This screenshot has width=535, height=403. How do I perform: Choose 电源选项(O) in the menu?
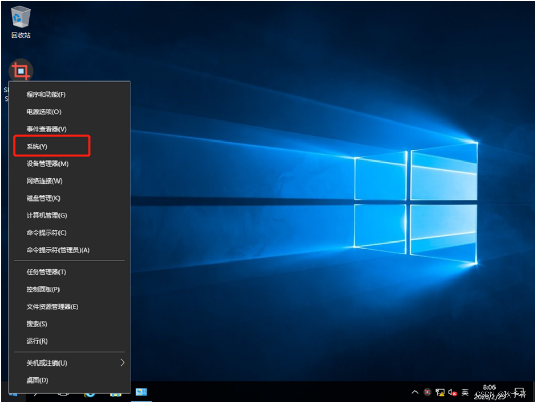69,112
